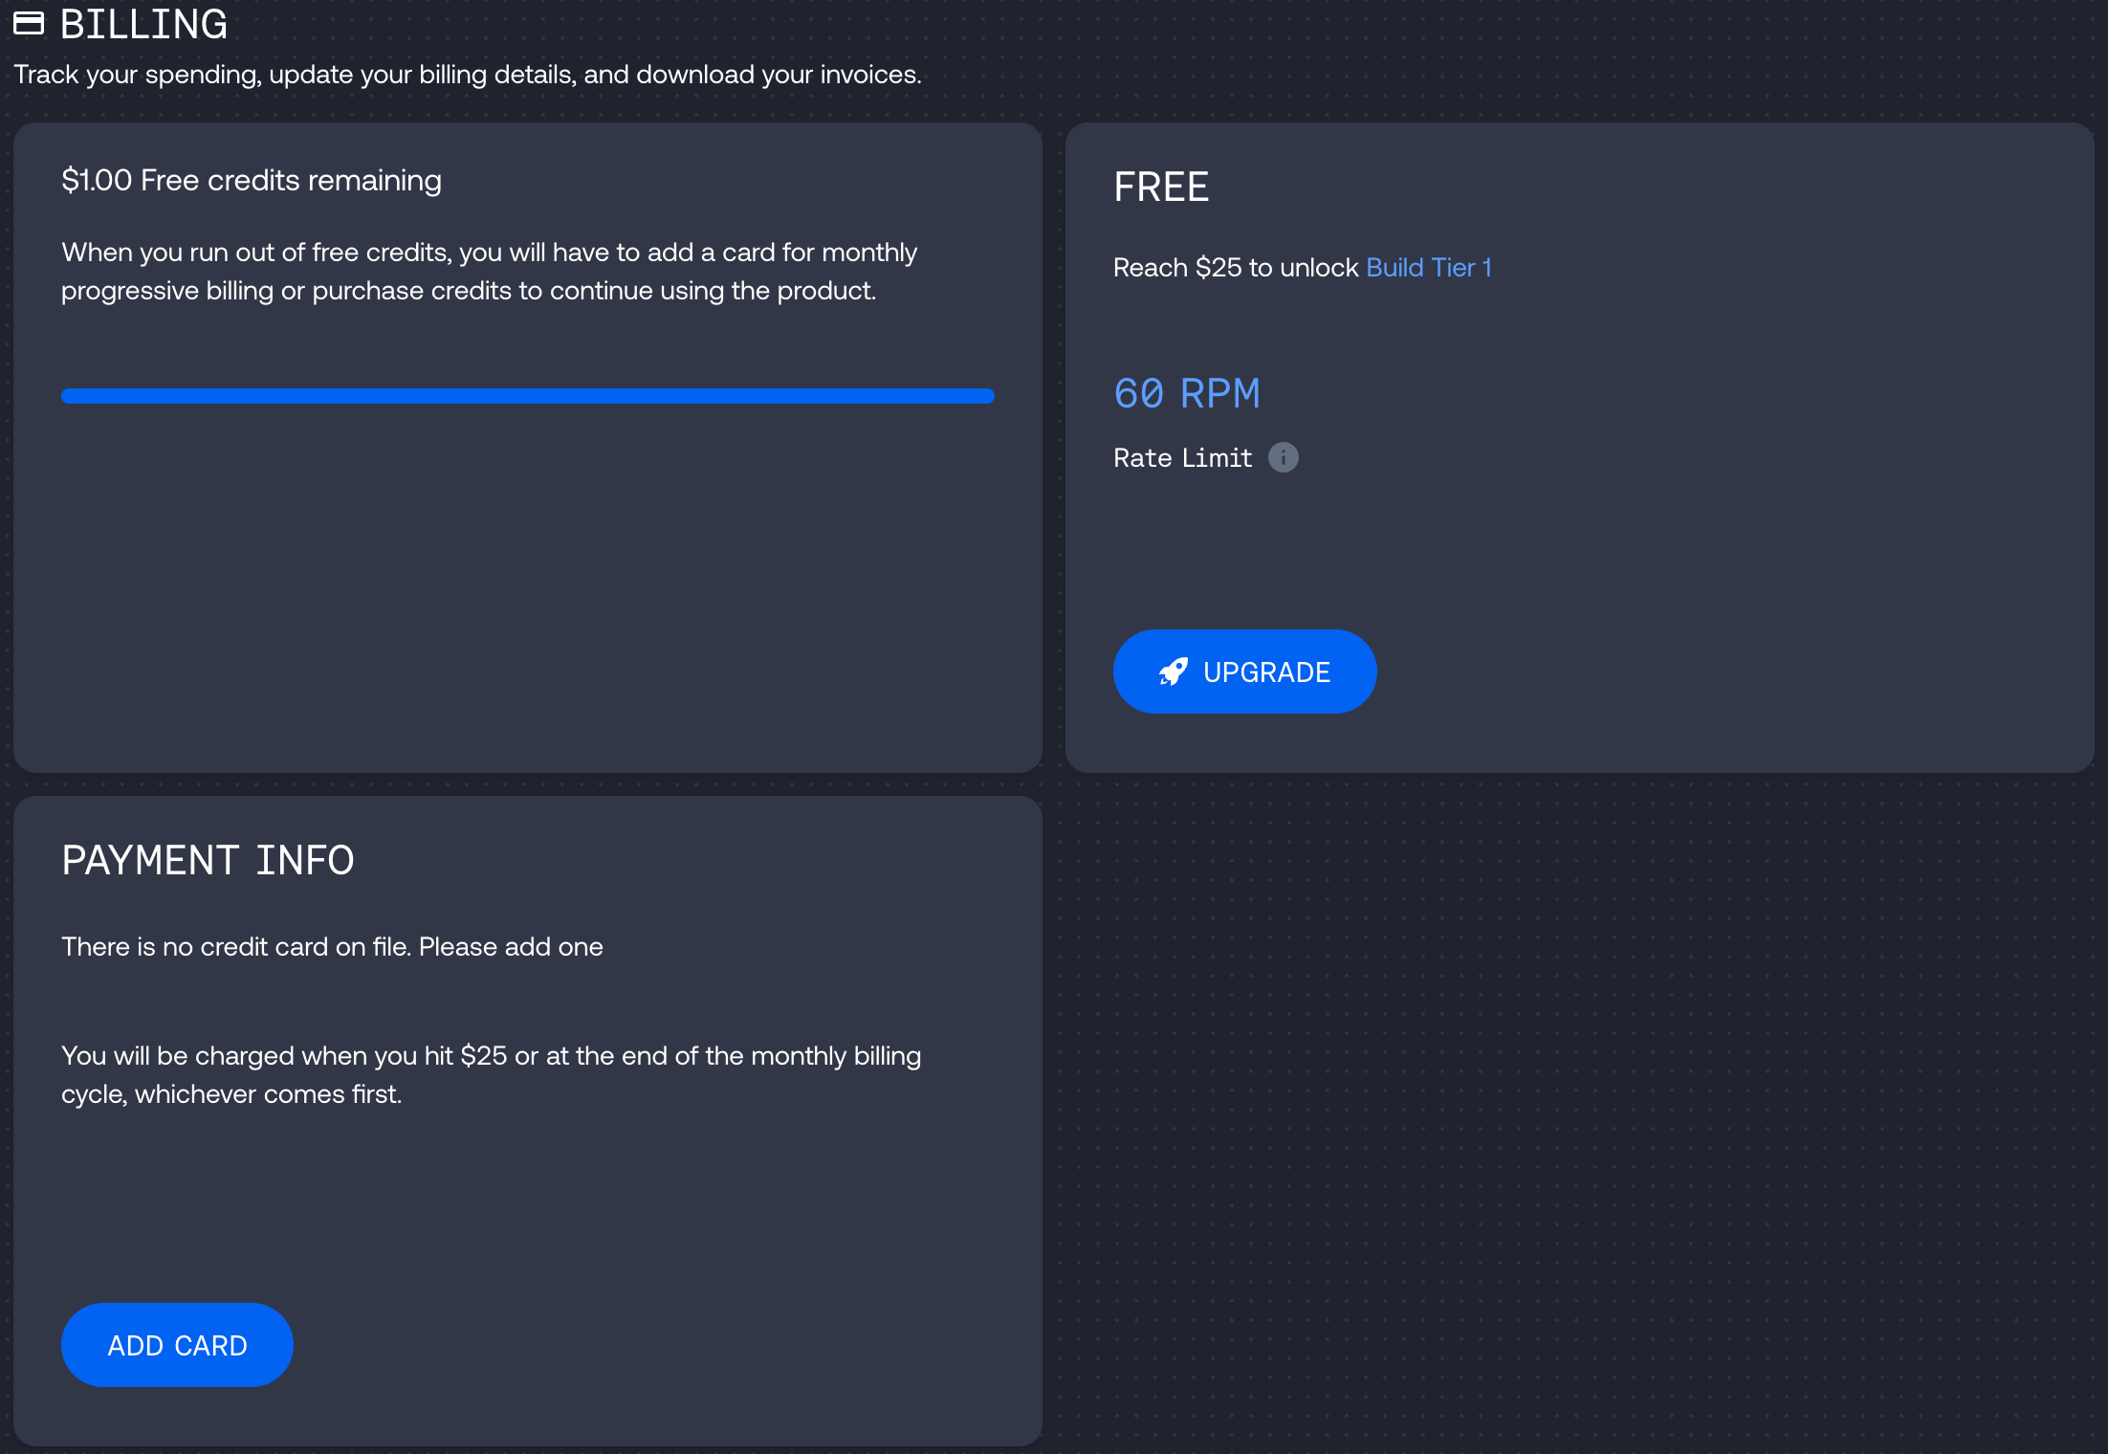
Task: Click the 'whichever comes first' line
Action: [x=231, y=1094]
